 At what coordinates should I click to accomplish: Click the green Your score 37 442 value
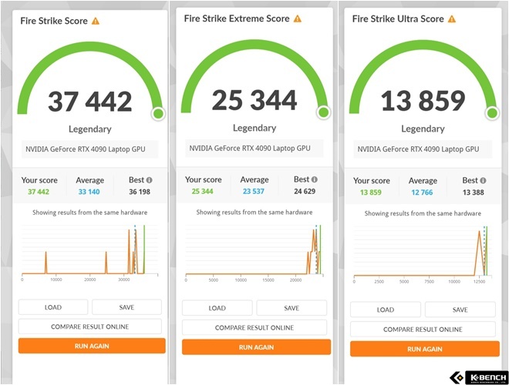(x=39, y=192)
